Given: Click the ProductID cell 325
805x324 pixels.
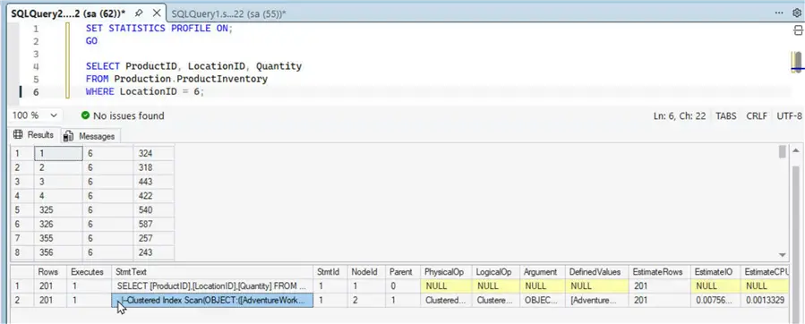Looking at the screenshot, I should pos(58,210).
